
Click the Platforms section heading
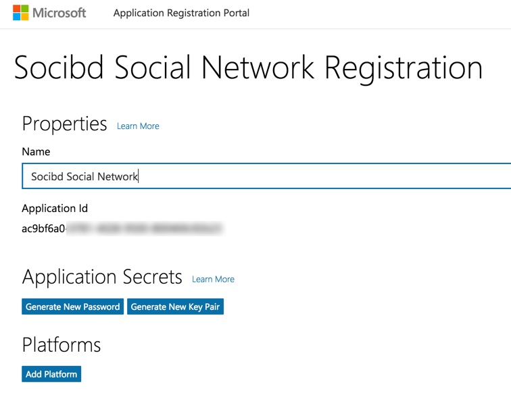coord(62,345)
